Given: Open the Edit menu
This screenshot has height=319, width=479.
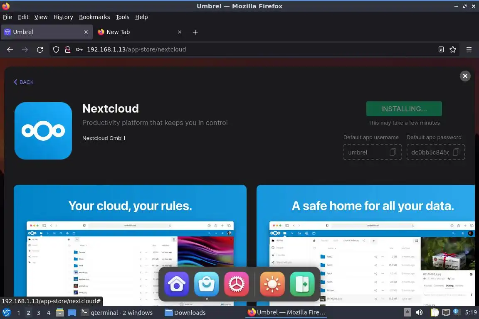Looking at the screenshot, I should click(23, 17).
